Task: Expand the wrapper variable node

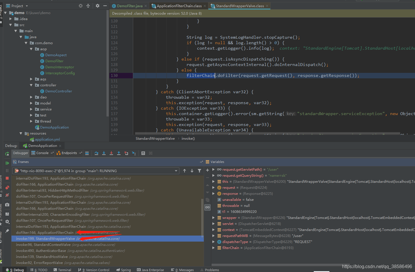Action: pos(214,218)
